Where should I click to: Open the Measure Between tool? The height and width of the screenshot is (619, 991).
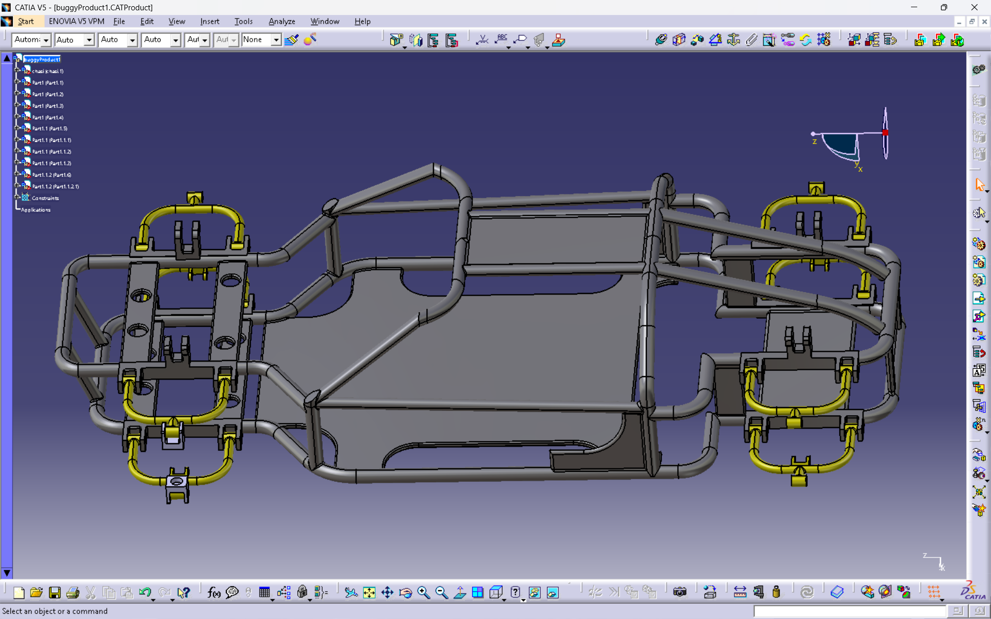740,592
